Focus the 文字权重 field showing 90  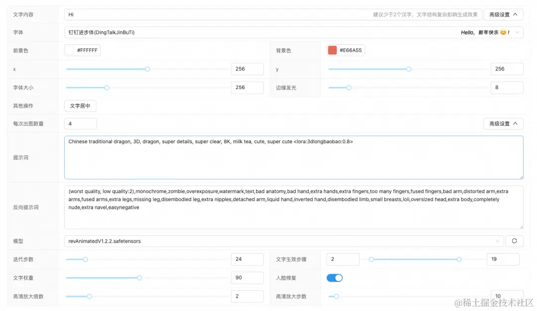click(x=247, y=278)
